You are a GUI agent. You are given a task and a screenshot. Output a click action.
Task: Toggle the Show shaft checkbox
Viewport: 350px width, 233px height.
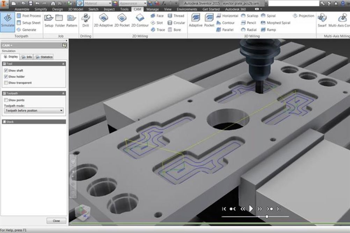6,70
